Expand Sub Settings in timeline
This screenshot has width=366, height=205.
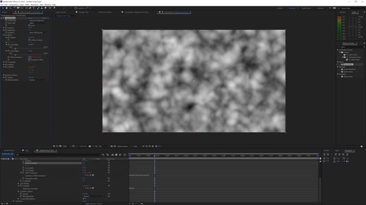(18, 183)
